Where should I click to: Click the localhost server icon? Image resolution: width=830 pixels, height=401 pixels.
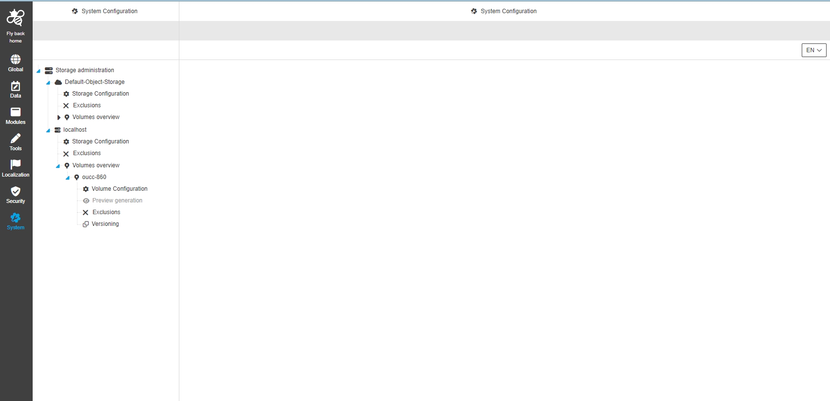click(58, 130)
